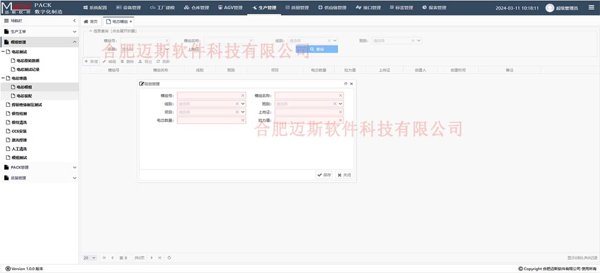The image size is (600, 273).
Task: Open the 班别 dropdown in the dialog
Action: tap(341, 104)
